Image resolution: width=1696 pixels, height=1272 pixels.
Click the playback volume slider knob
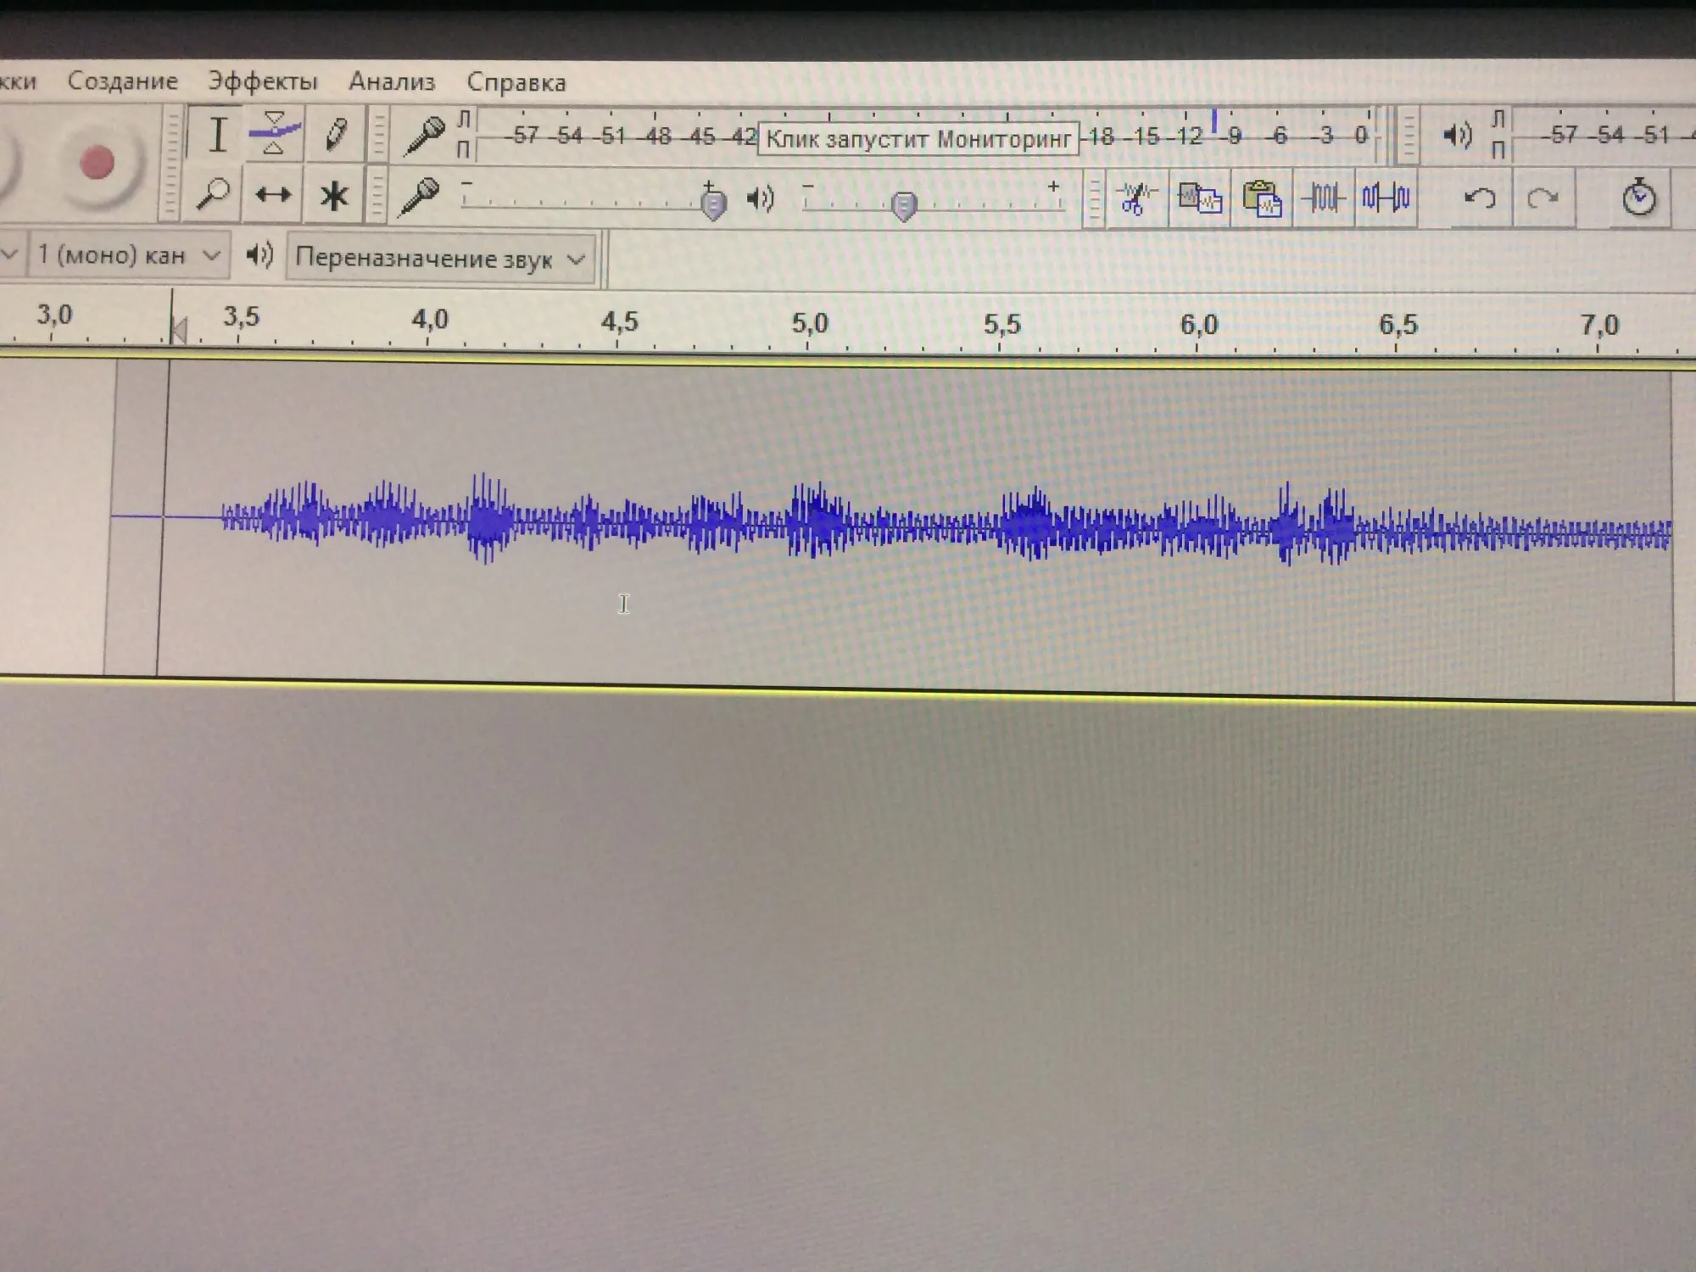point(904,205)
